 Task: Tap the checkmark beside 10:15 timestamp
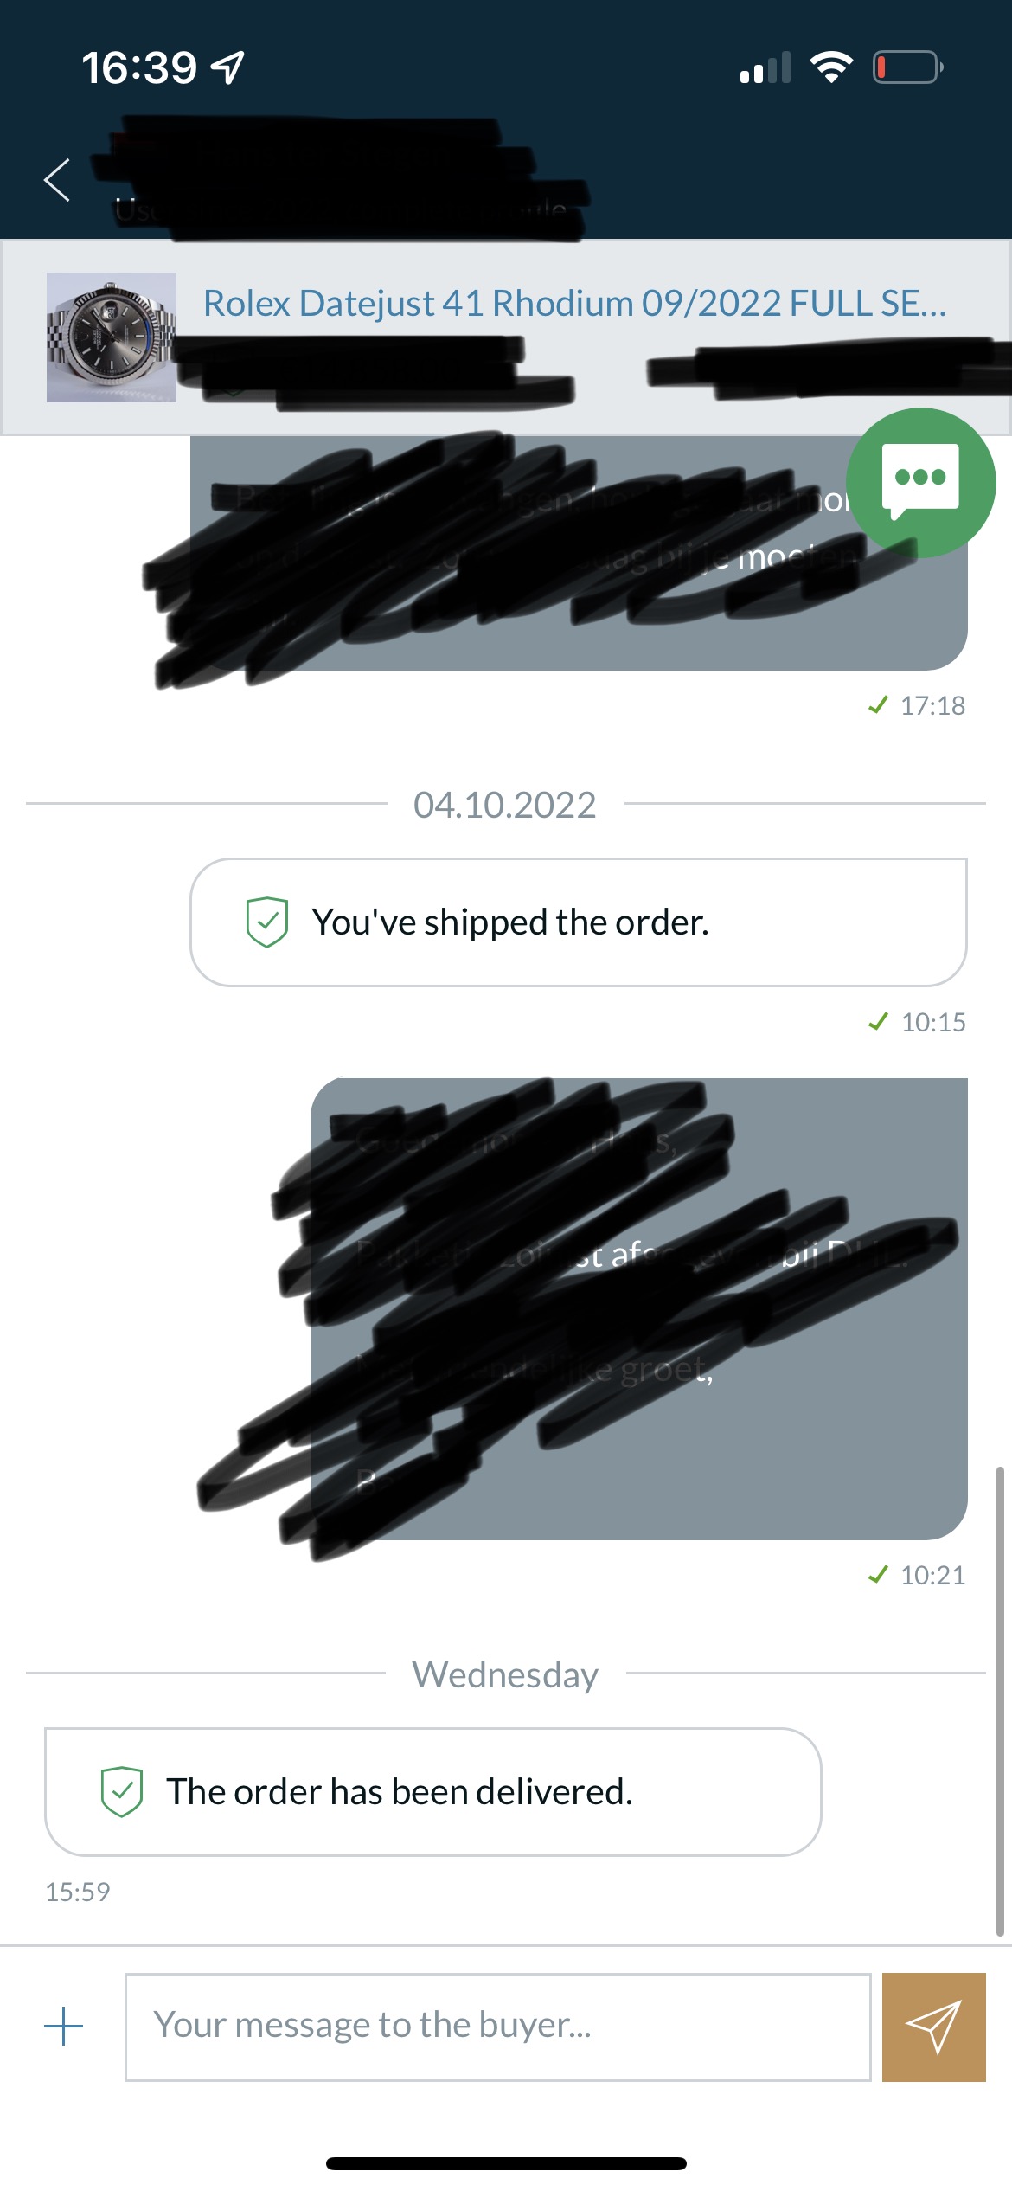[x=878, y=1022]
